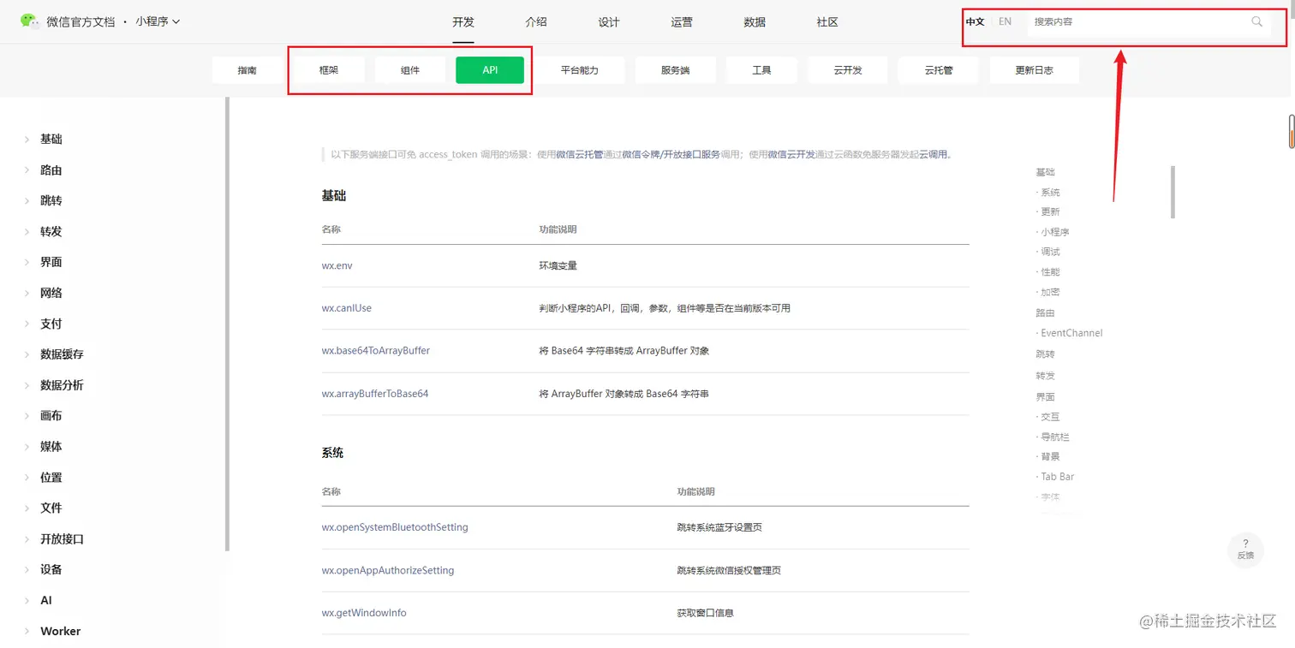The image size is (1295, 648).
Task: Open the wx.arrayBufferToBase64 API link
Action: pyautogui.click(x=375, y=394)
